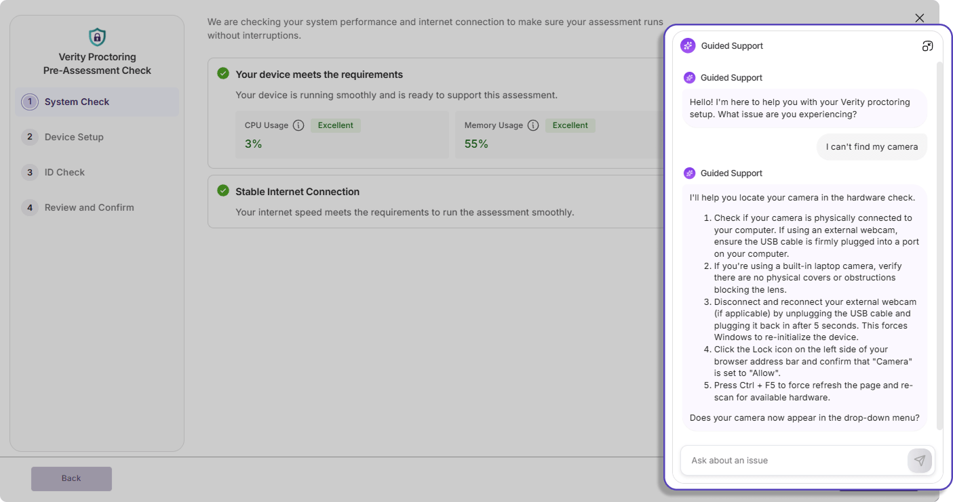The width and height of the screenshot is (953, 502).
Task: Click the green check beside Stable Internet Connection
Action: 223,190
